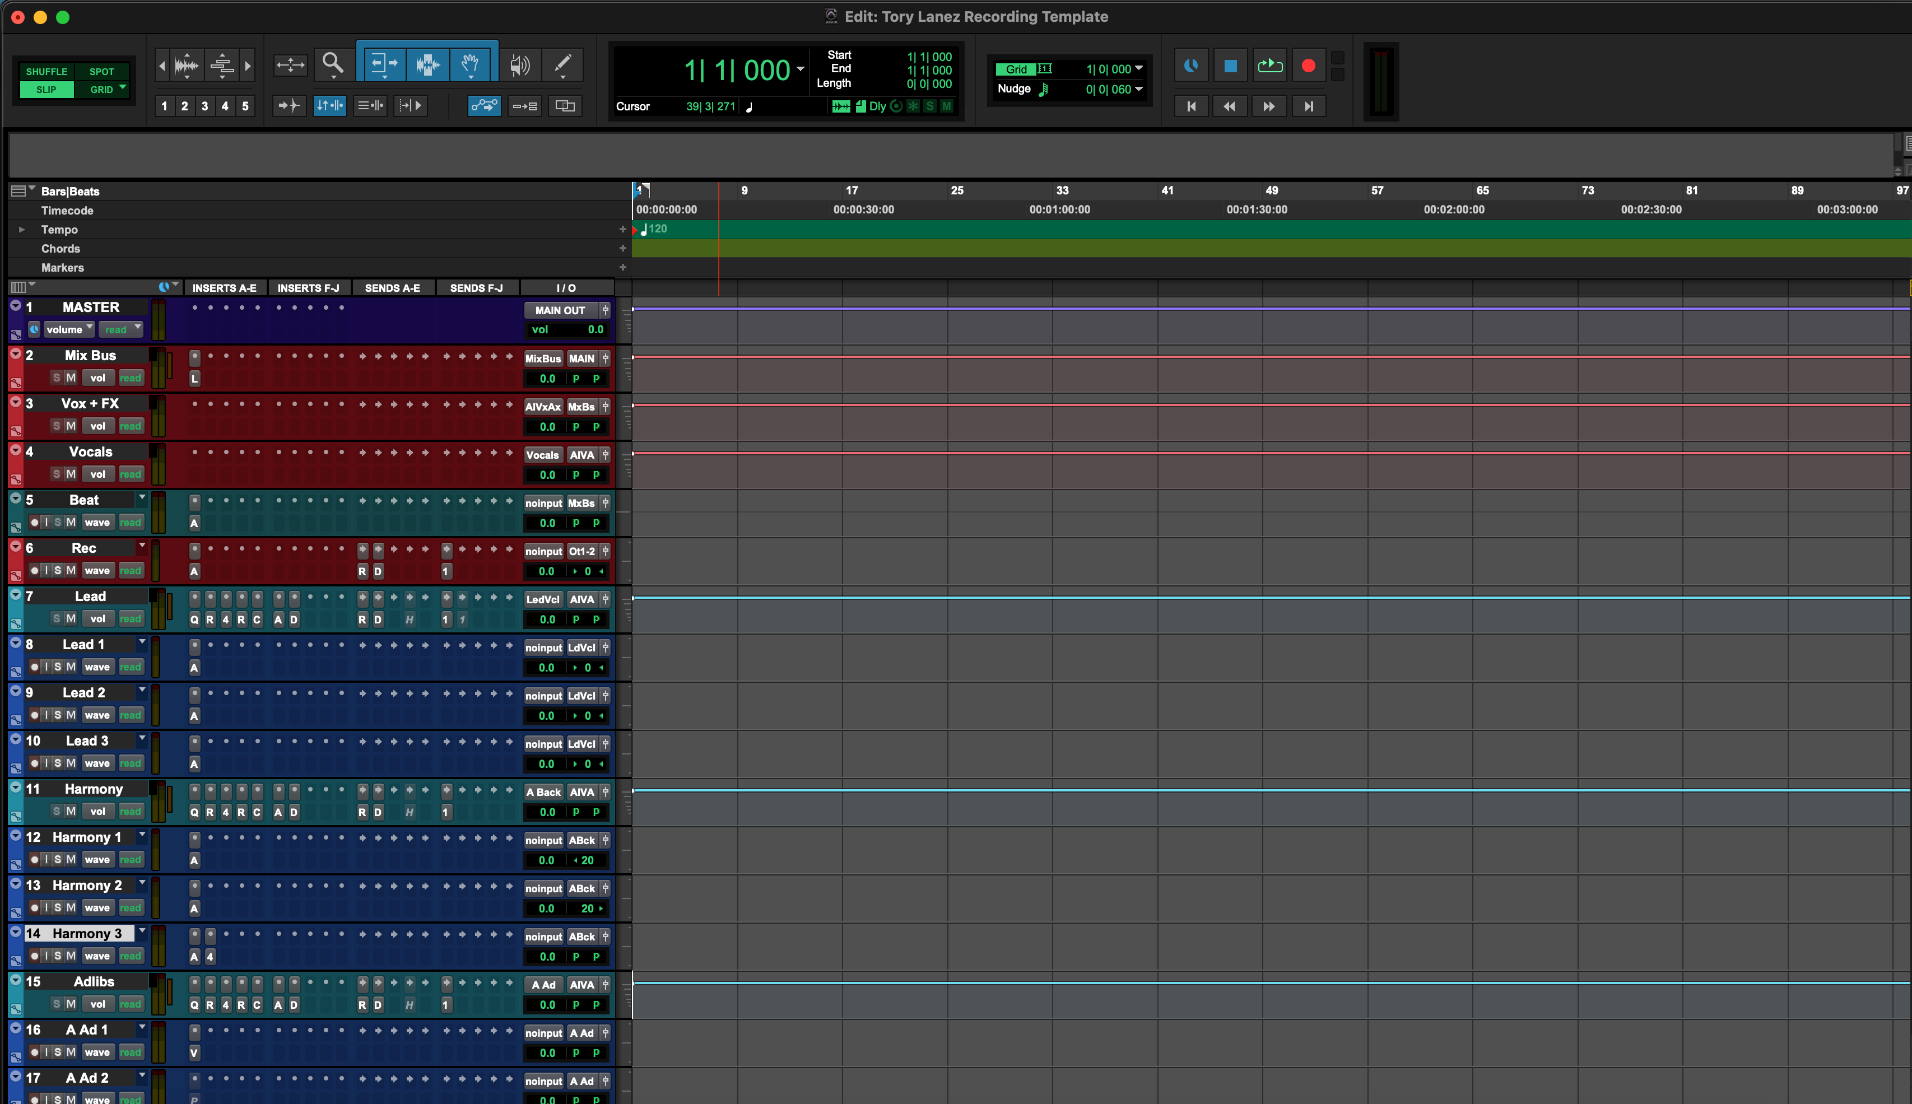The width and height of the screenshot is (1912, 1104).
Task: Select the Trim tool
Action: coord(384,64)
